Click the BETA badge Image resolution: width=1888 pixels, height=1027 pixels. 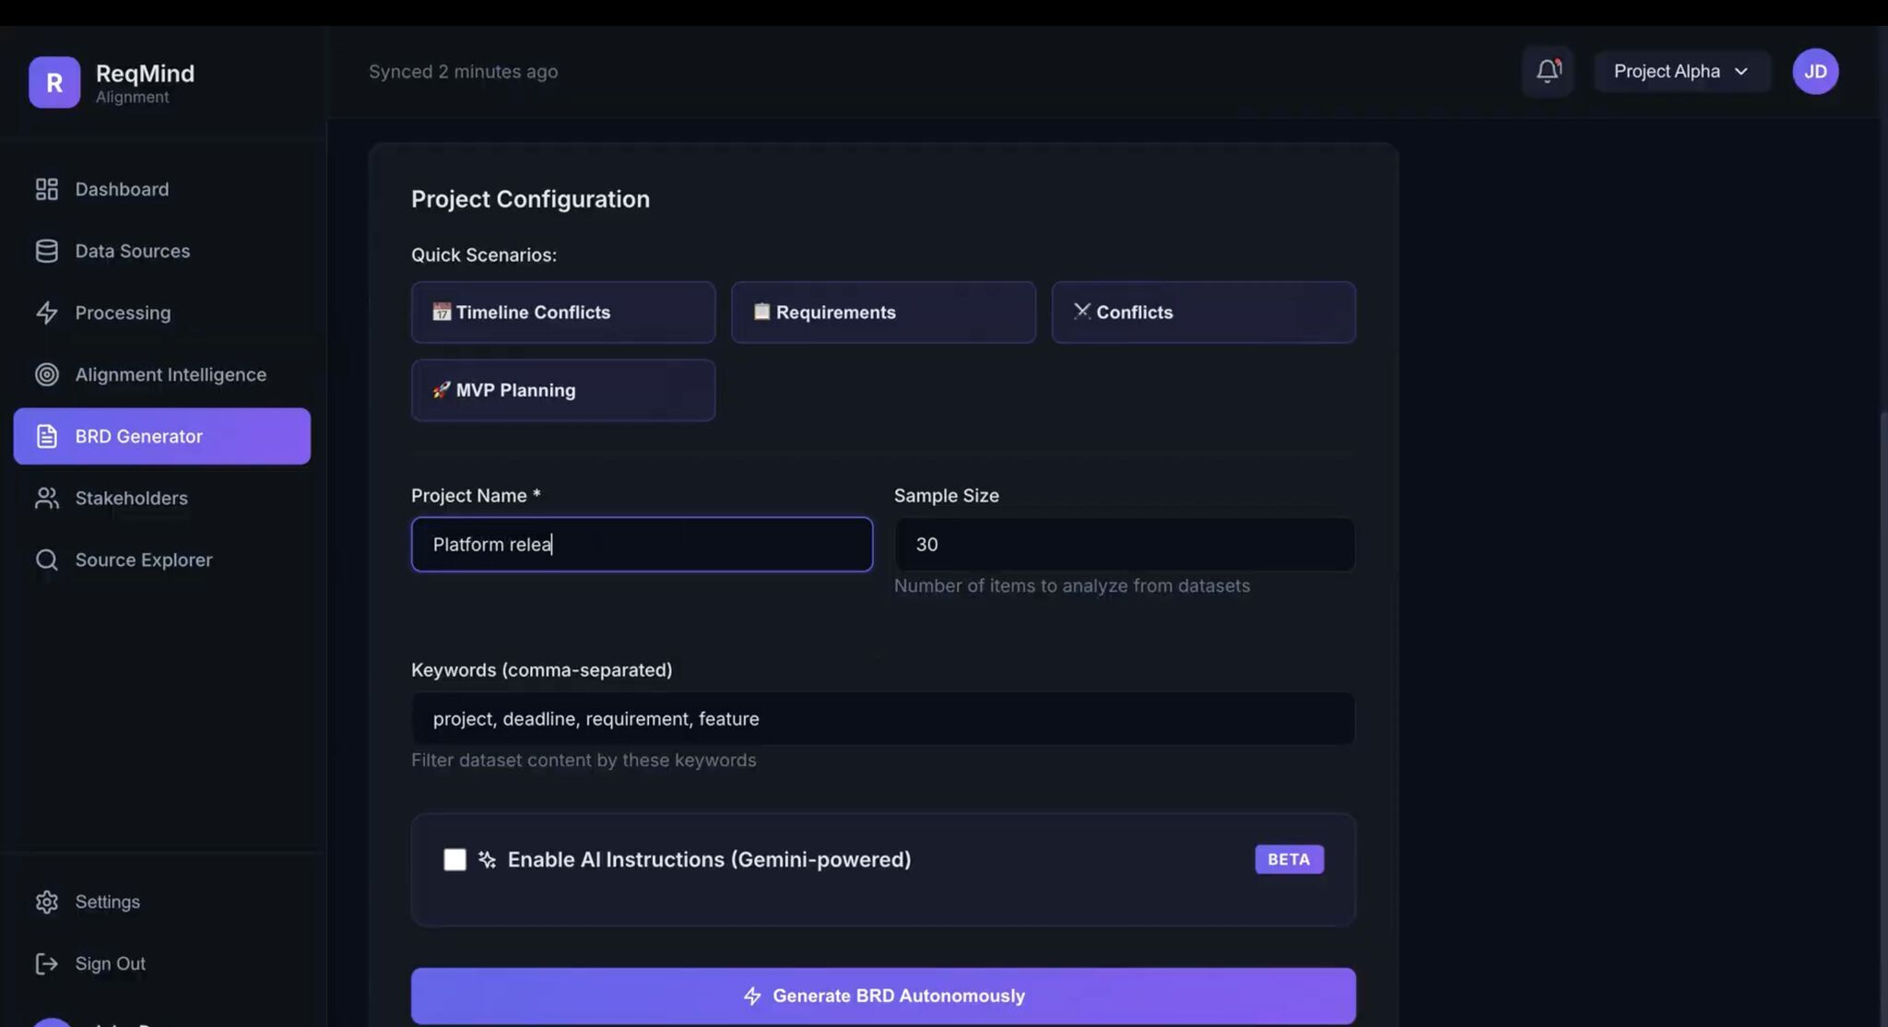click(1289, 859)
